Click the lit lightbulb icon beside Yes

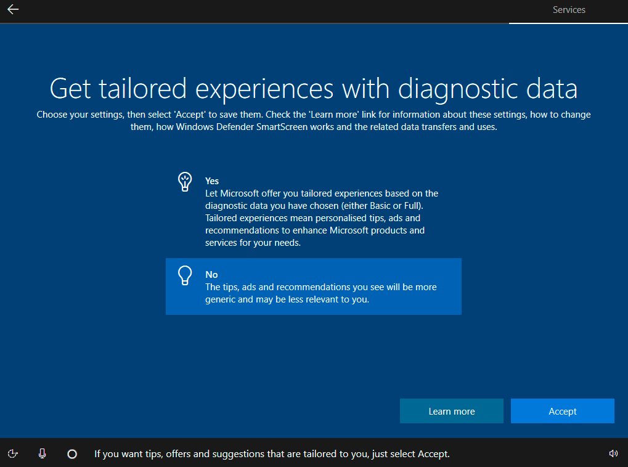pyautogui.click(x=185, y=182)
